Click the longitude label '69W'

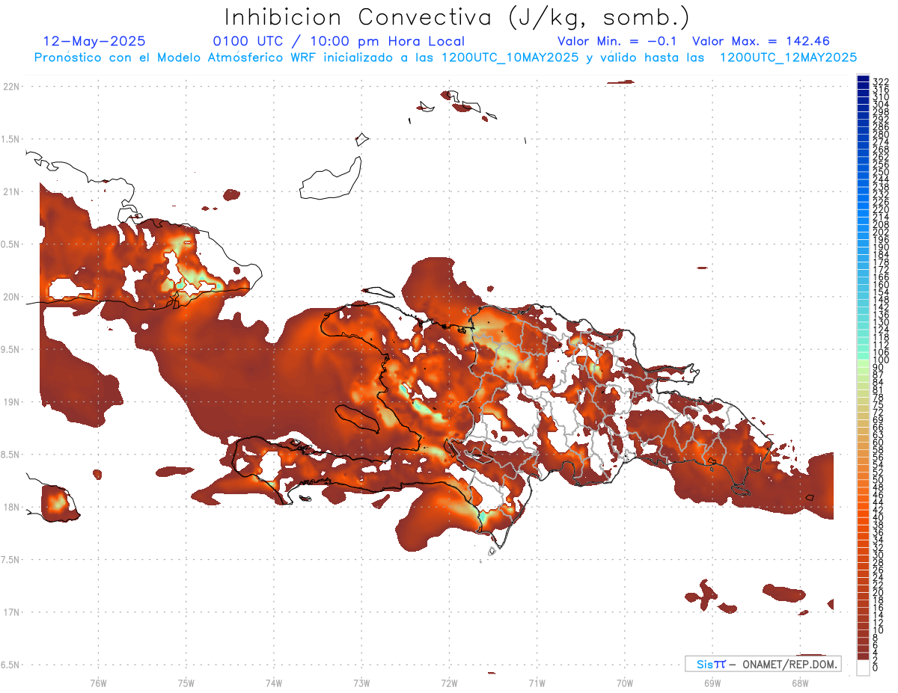pyautogui.click(x=712, y=683)
